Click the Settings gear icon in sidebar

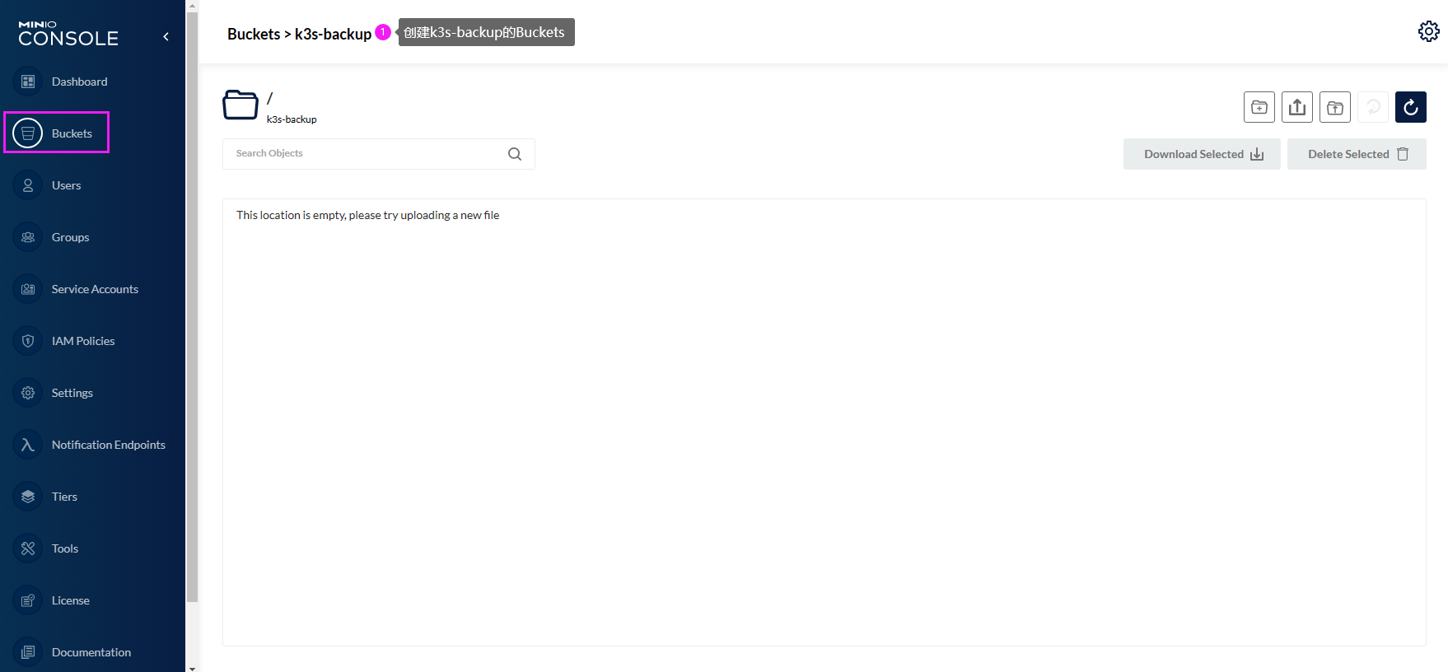[28, 393]
